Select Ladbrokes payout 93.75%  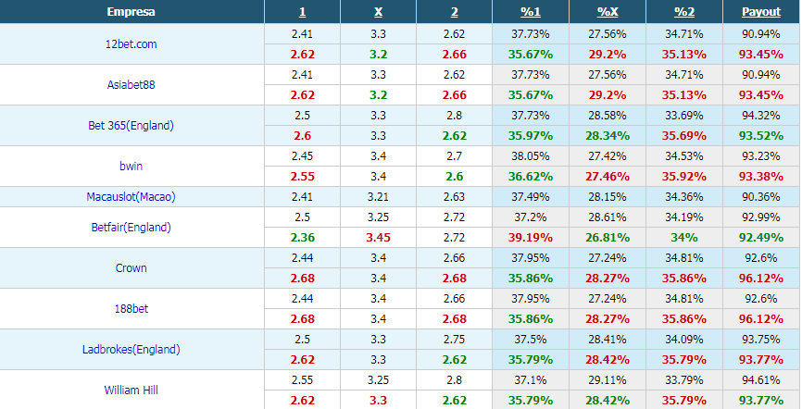click(x=761, y=340)
